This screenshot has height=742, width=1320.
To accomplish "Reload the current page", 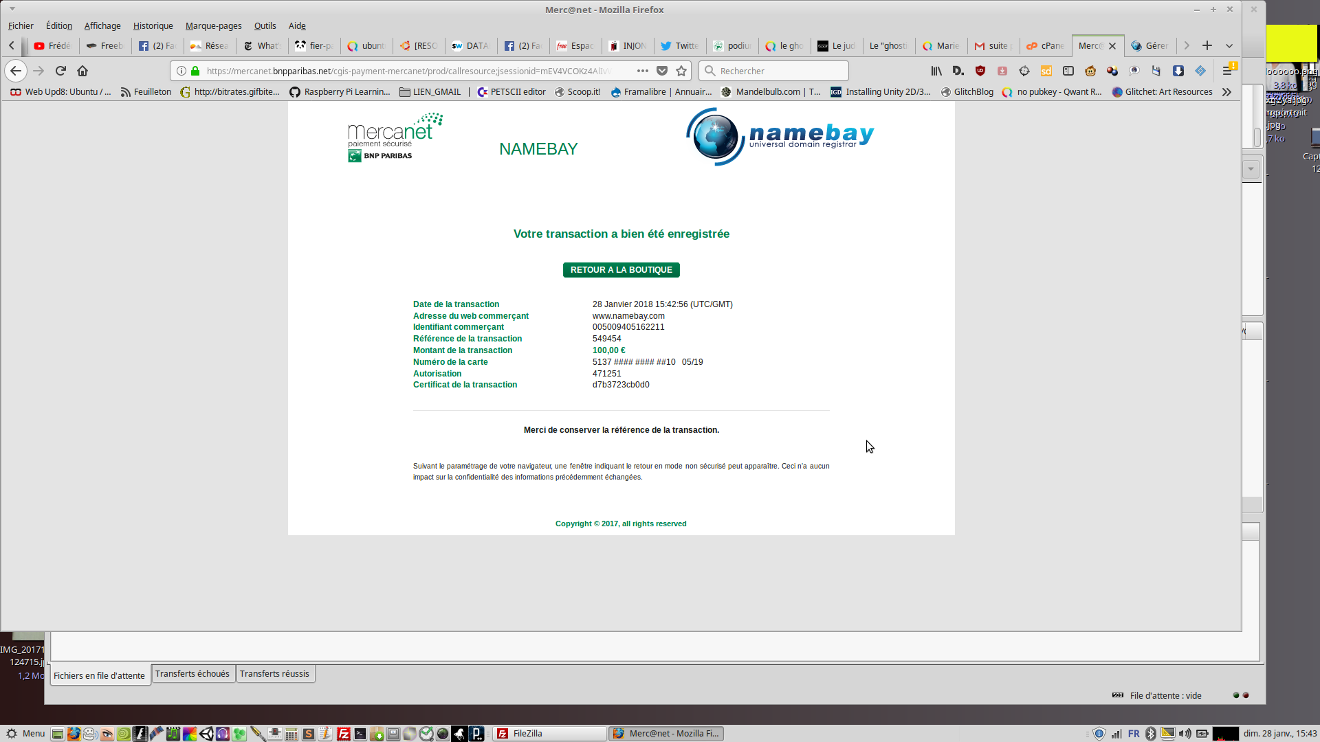I will (60, 71).
